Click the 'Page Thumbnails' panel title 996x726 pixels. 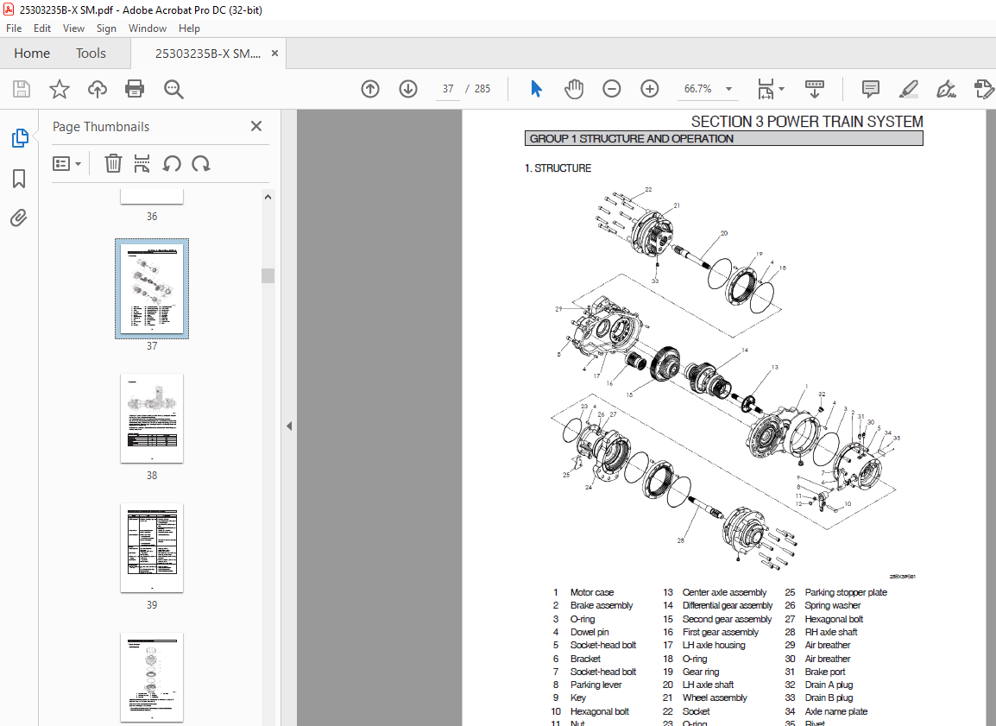click(101, 126)
